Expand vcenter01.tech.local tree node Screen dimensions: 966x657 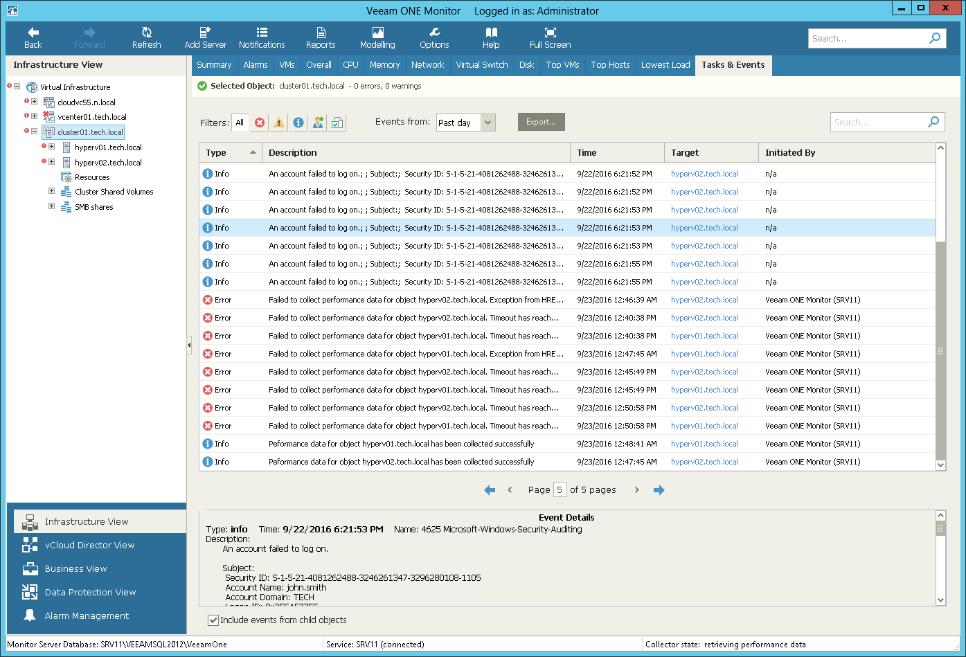(x=35, y=116)
